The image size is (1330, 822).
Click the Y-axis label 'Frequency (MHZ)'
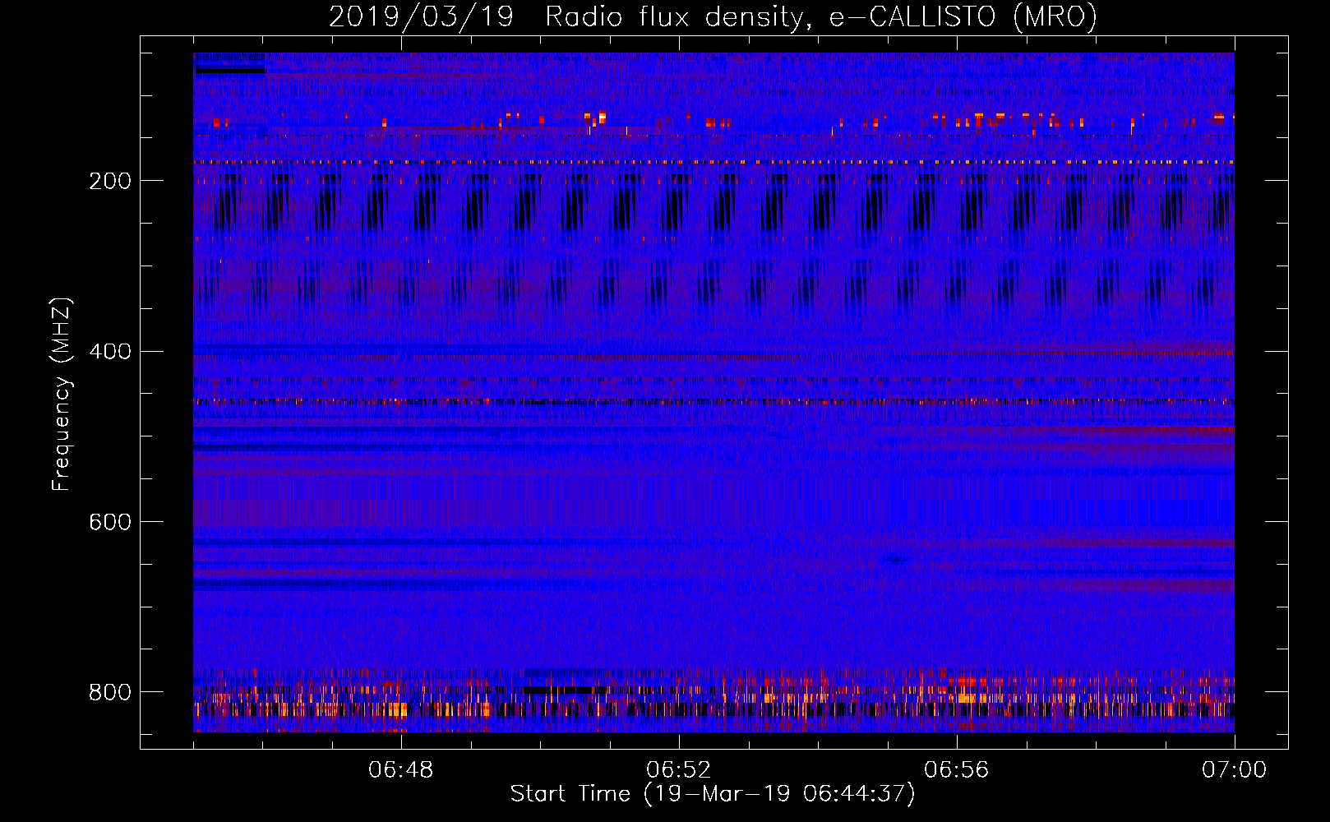pos(62,395)
